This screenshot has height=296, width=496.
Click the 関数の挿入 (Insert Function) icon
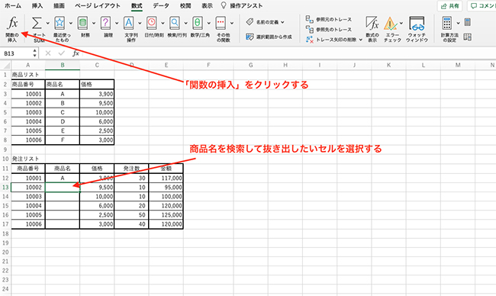(12, 23)
